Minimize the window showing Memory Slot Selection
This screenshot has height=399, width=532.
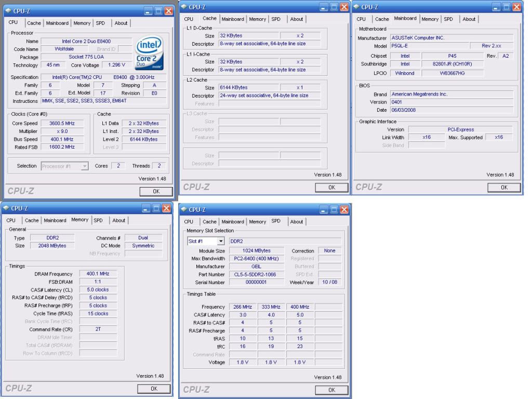[x=320, y=209]
